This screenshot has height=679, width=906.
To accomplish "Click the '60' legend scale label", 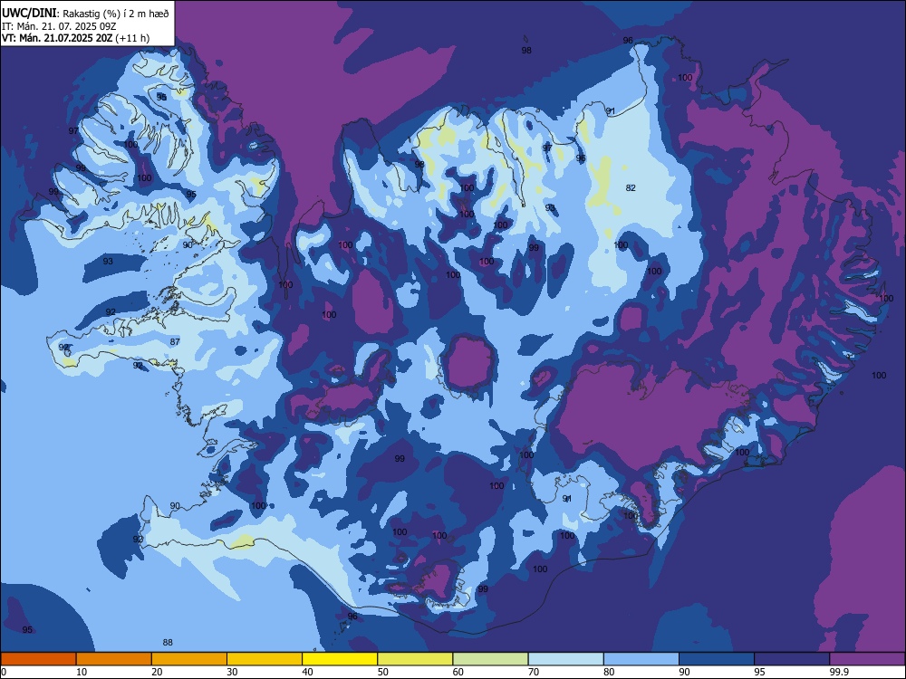I will (x=458, y=672).
